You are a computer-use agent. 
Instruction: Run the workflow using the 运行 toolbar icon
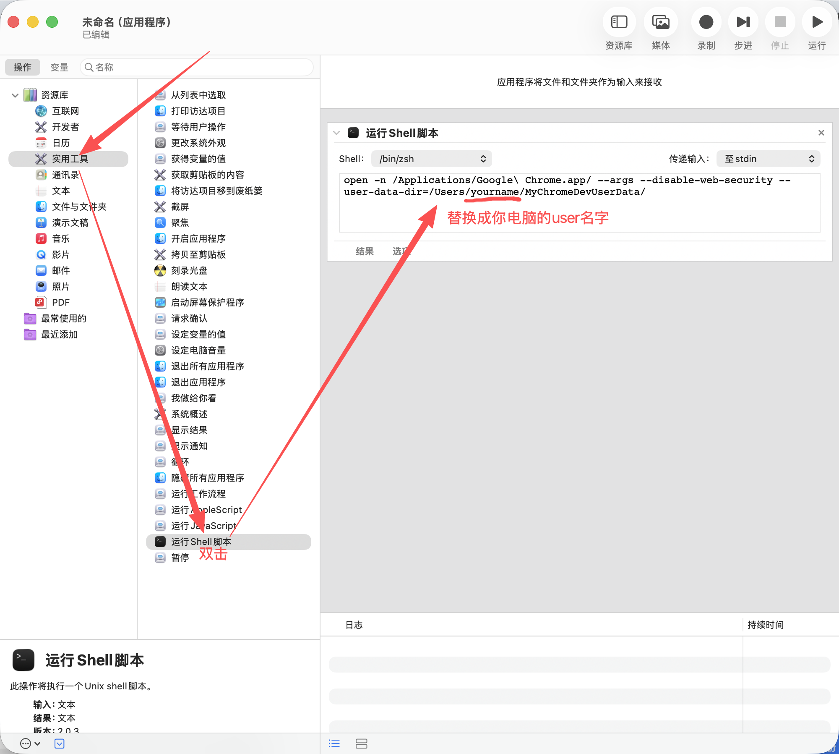point(816,21)
